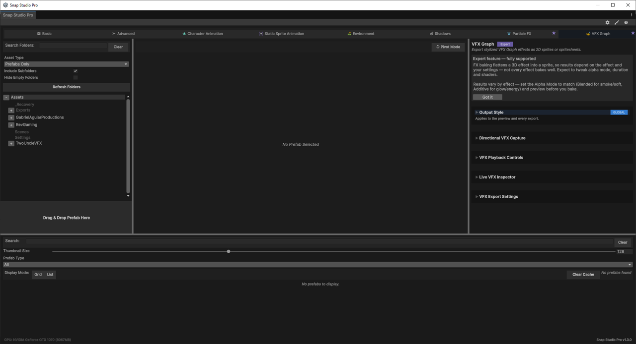Open the Character Animation tab
The image size is (636, 344).
(202, 34)
